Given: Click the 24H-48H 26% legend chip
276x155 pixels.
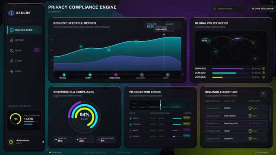Looking at the screenshot, I should point(85,139).
